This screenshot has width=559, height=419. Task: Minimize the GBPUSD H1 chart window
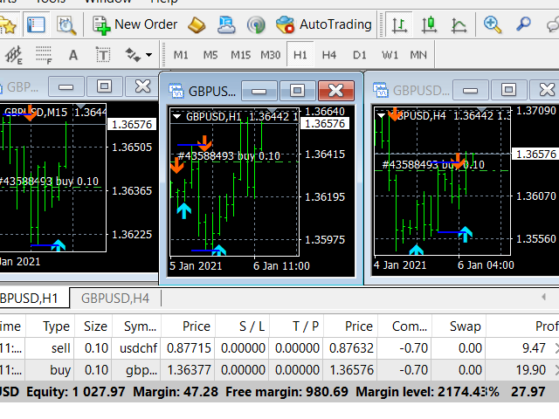(259, 91)
